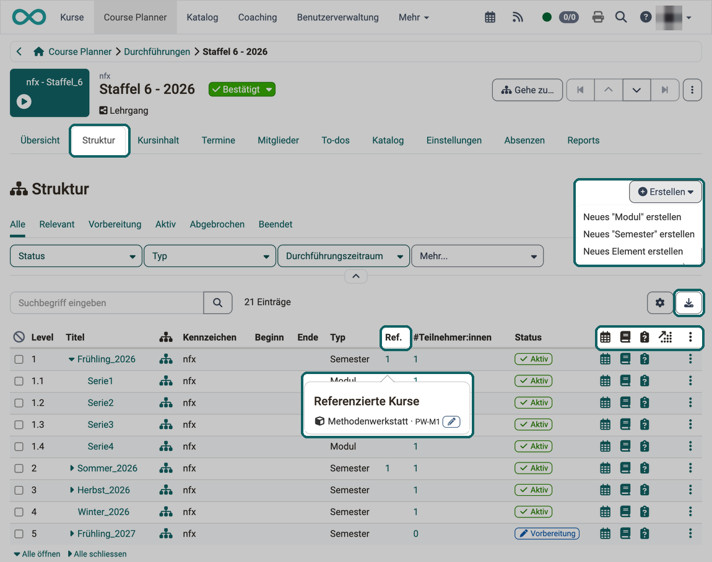
Task: Switch to the Kursinhalt tab
Action: pyautogui.click(x=158, y=140)
